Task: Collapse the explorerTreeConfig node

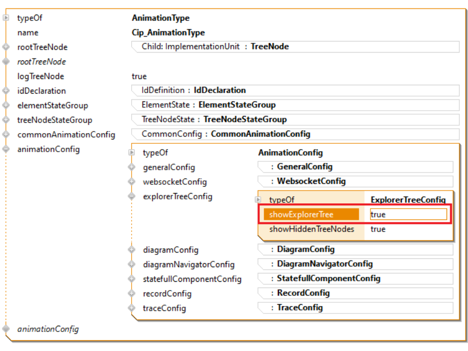Action: (x=131, y=196)
